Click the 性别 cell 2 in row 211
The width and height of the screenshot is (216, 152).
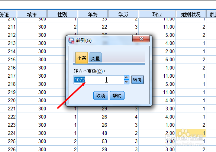point(62,27)
